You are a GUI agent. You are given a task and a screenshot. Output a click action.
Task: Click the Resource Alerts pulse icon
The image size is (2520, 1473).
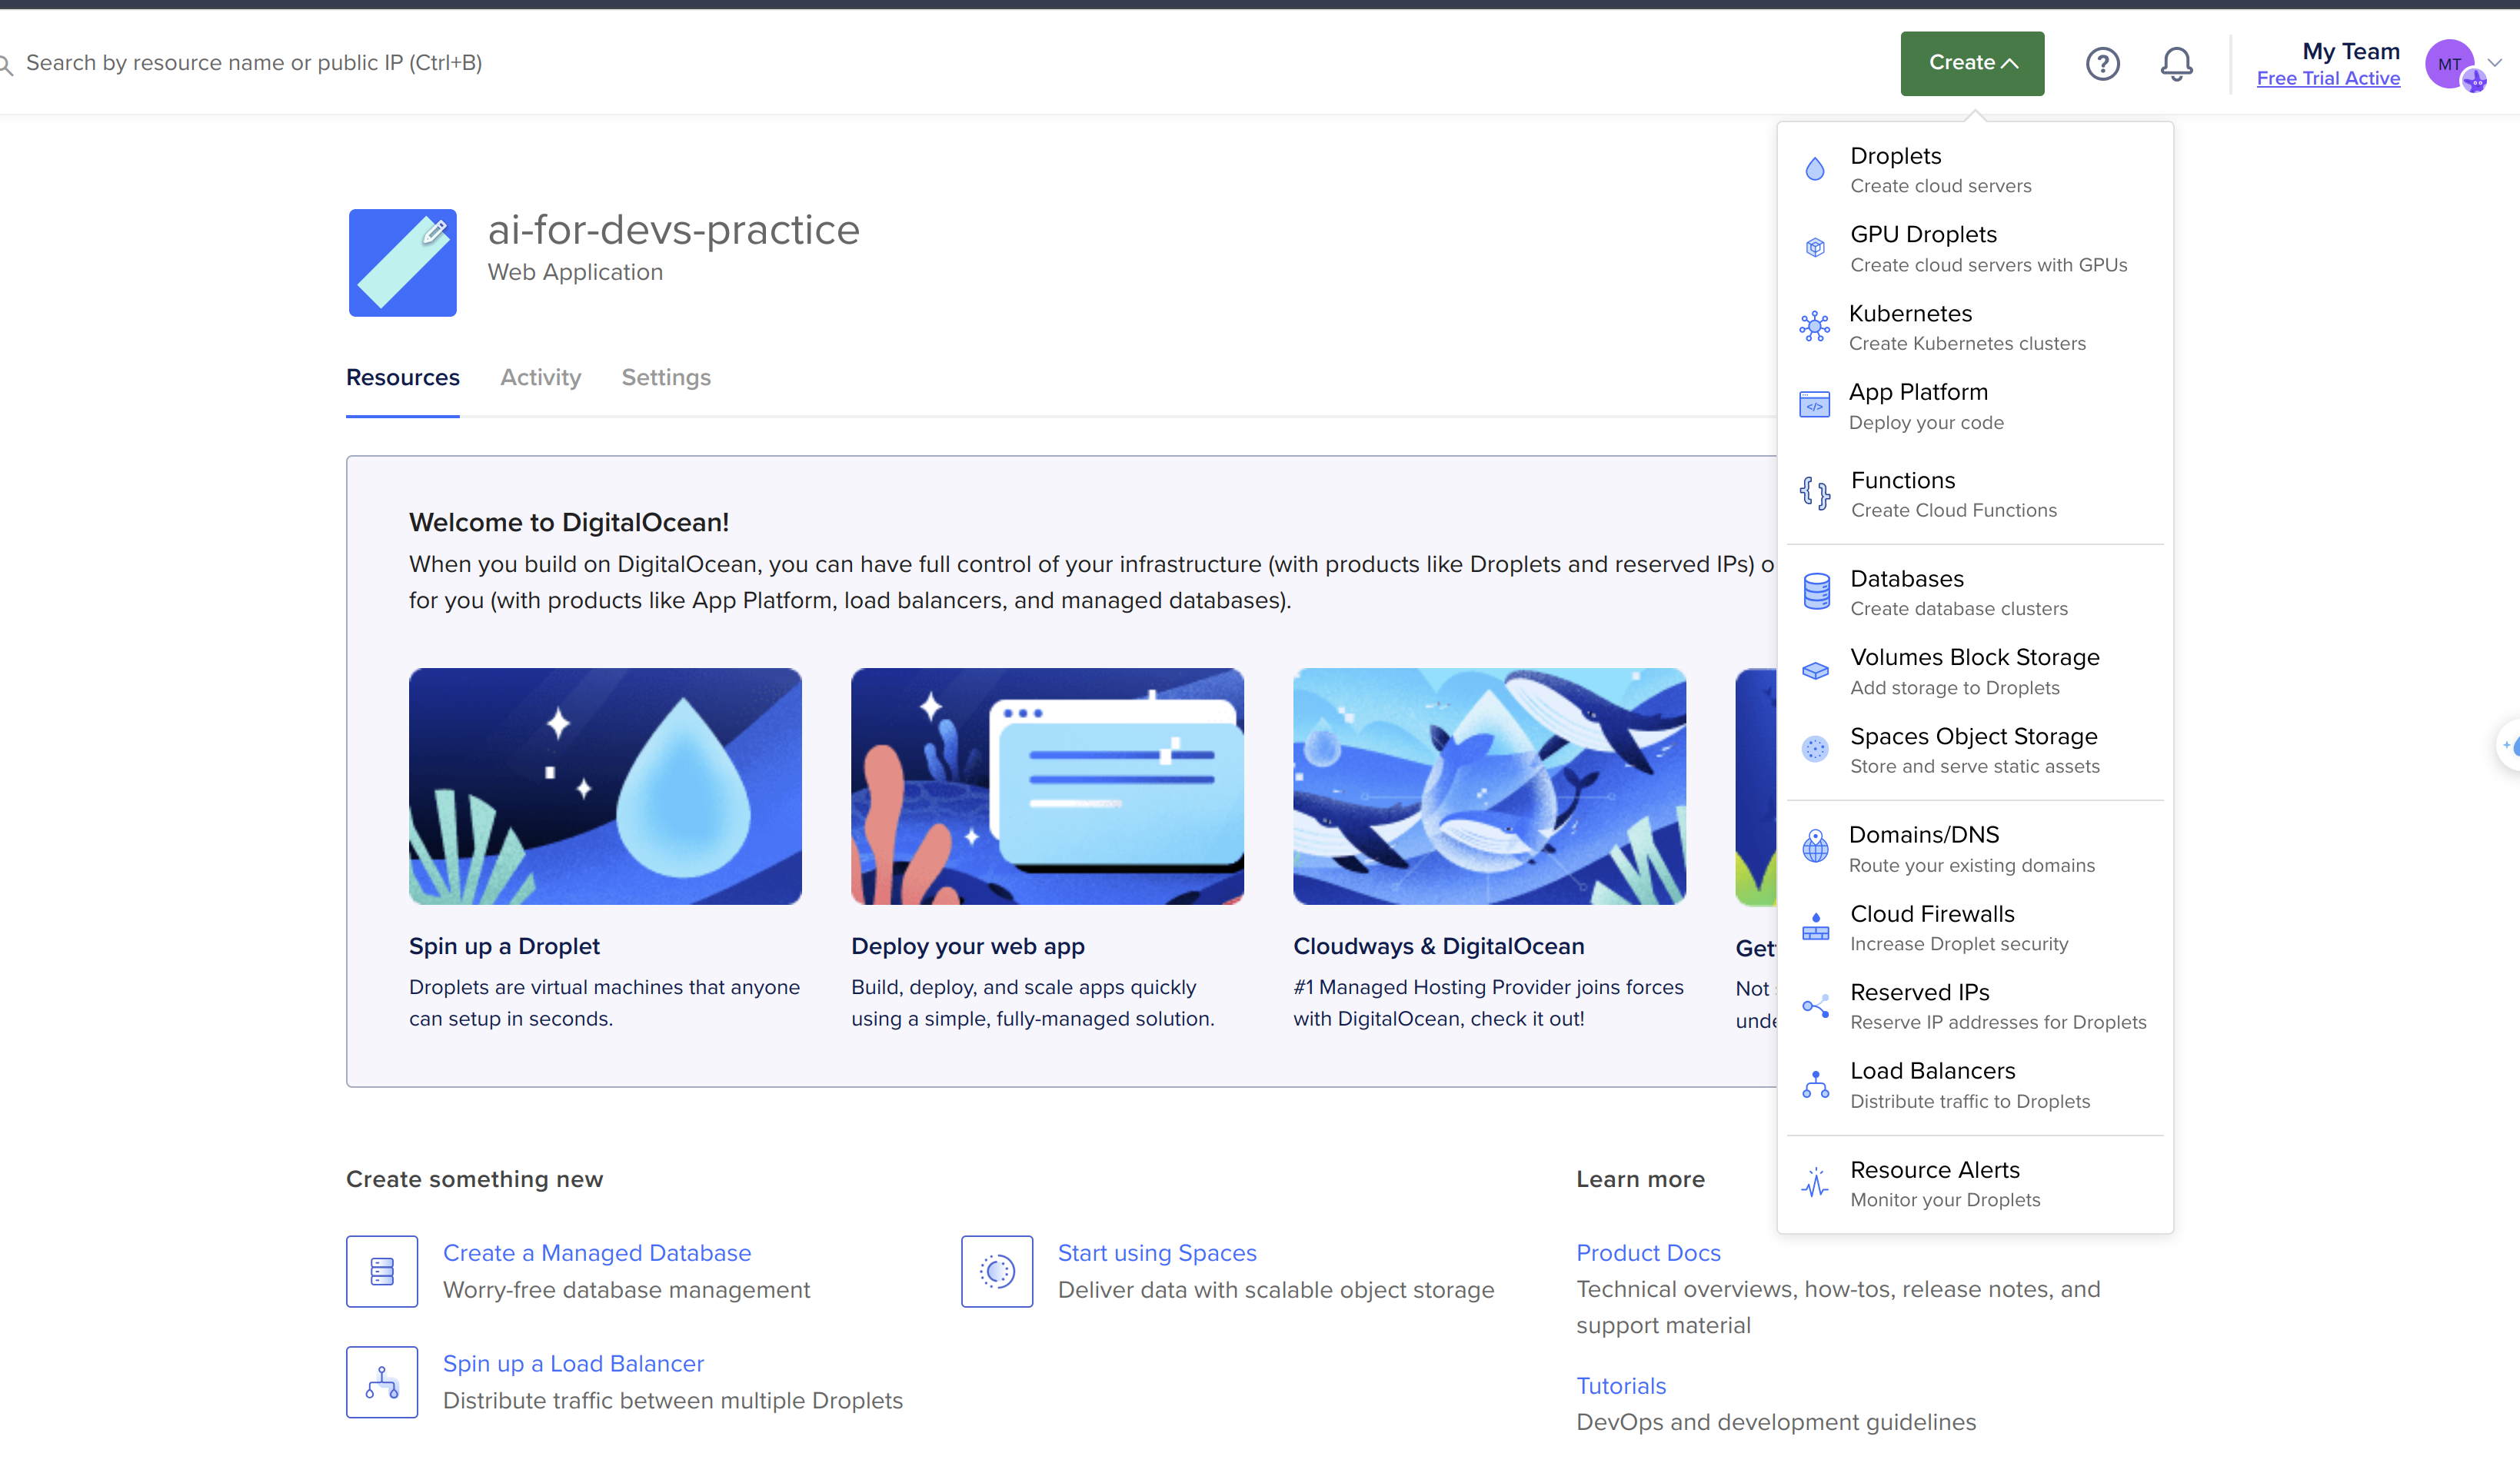tap(1815, 1183)
